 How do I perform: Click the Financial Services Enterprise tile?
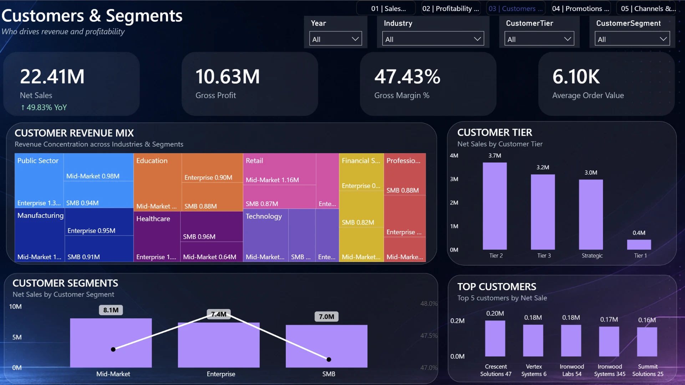point(361,173)
